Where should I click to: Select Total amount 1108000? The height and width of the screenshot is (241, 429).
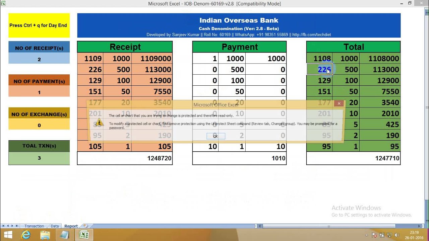(380, 58)
